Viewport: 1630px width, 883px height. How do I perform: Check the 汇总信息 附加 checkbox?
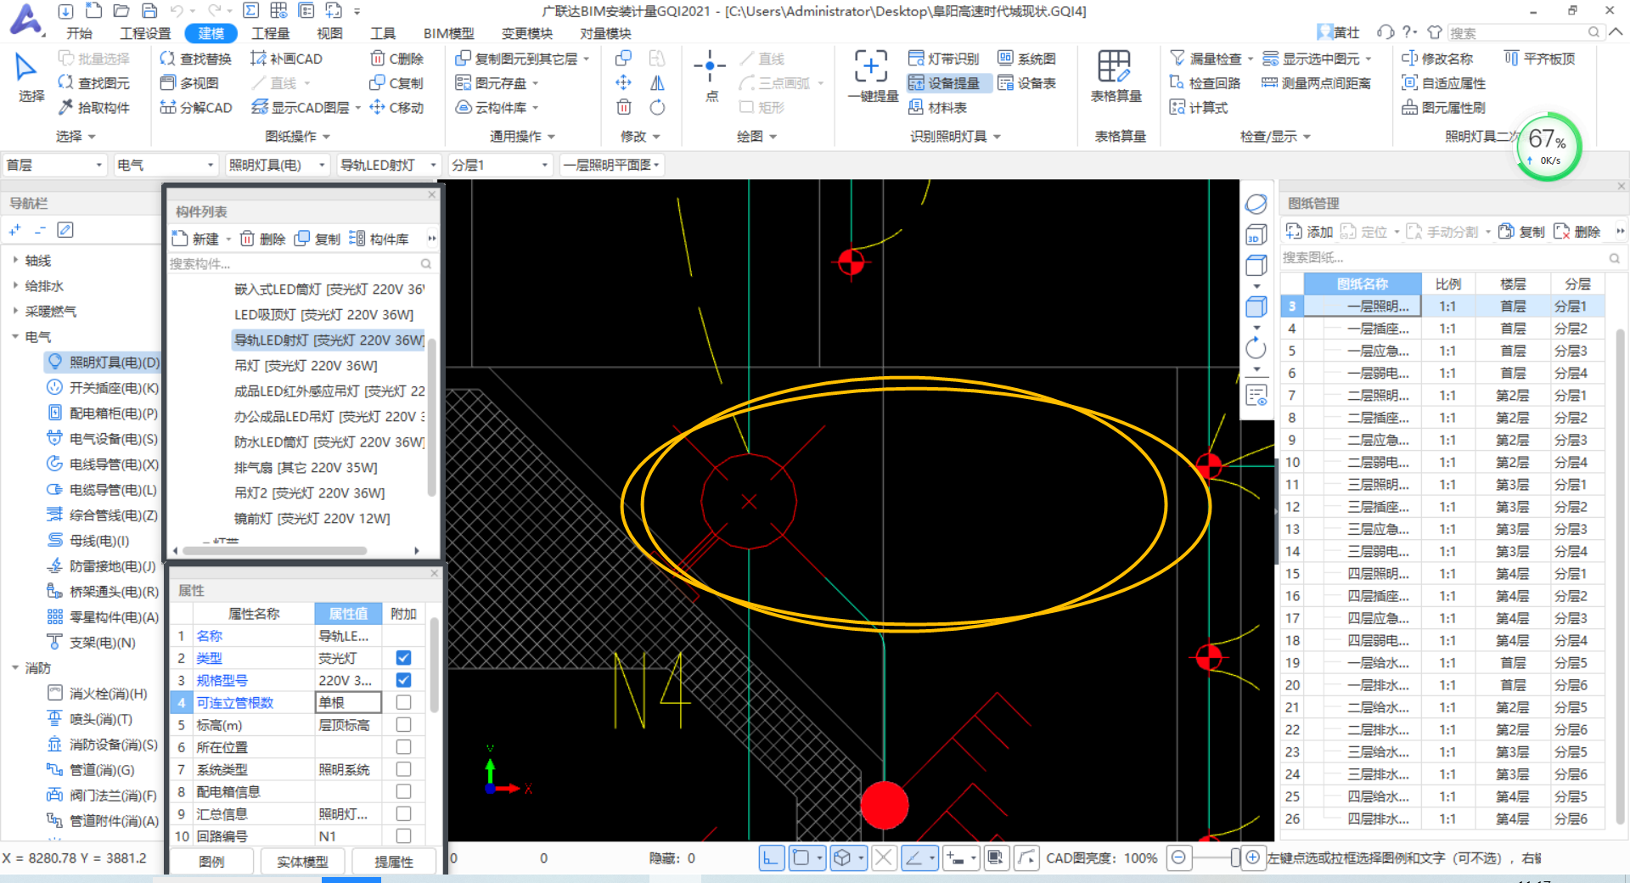point(403,813)
